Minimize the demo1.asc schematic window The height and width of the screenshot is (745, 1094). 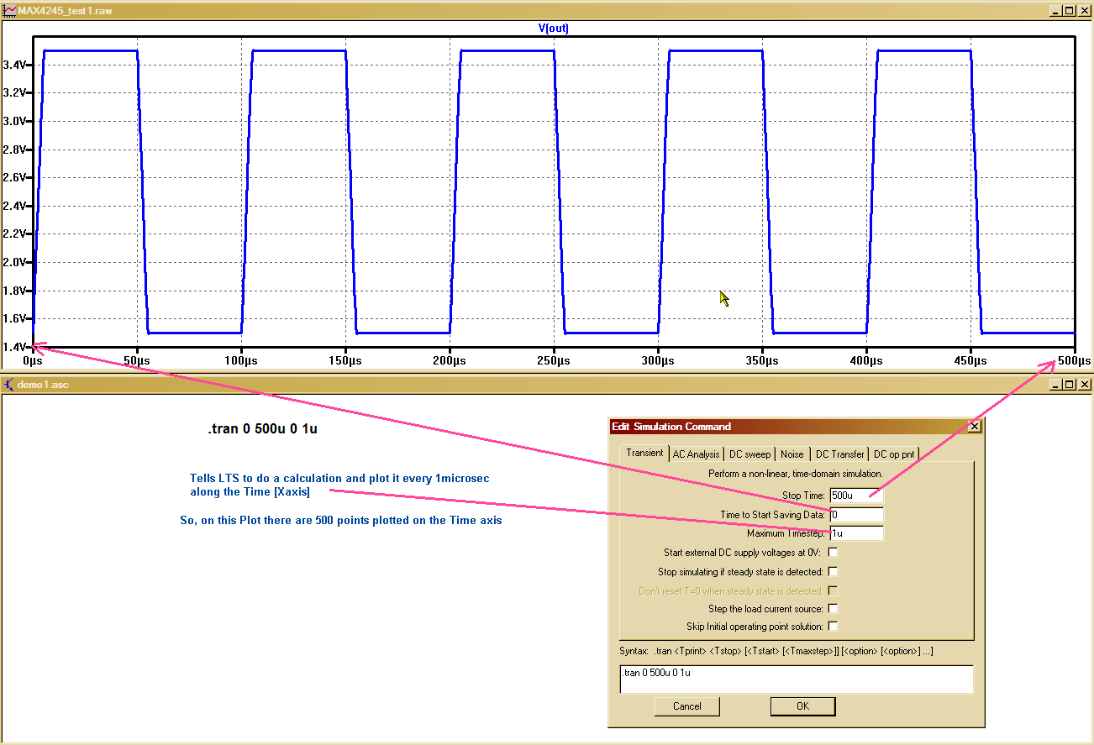(x=1055, y=385)
